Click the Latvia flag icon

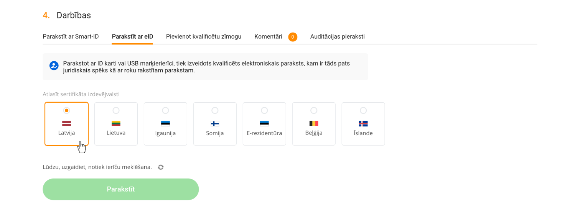pyautogui.click(x=66, y=123)
